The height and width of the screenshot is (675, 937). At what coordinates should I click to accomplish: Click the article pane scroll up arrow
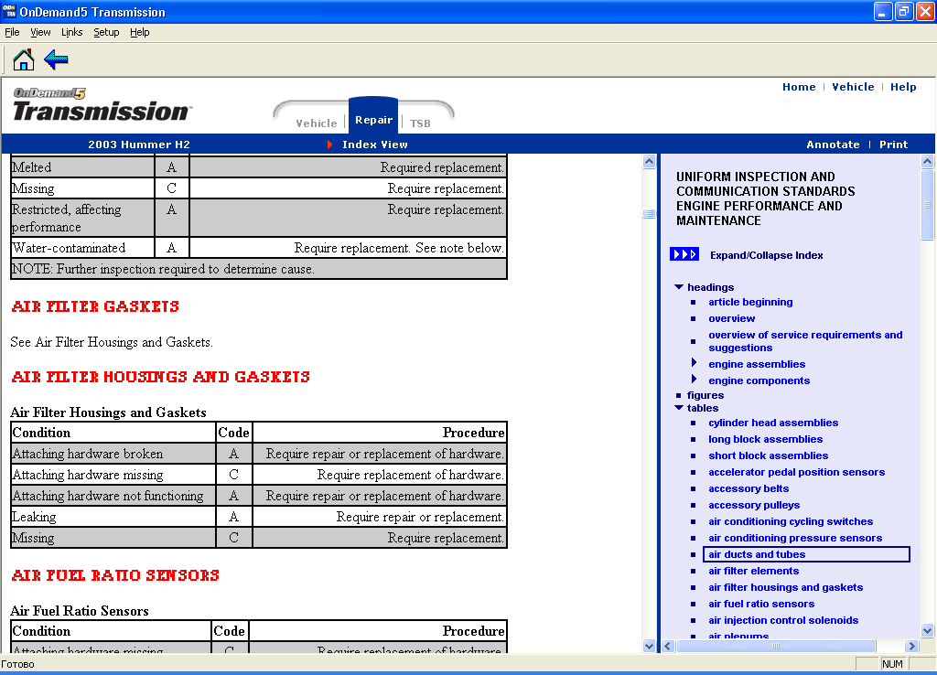pos(649,162)
